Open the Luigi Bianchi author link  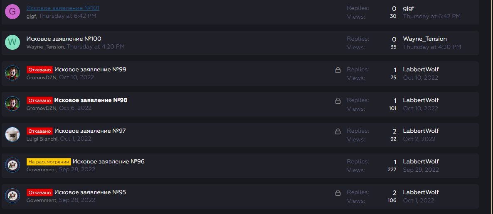[x=42, y=139]
